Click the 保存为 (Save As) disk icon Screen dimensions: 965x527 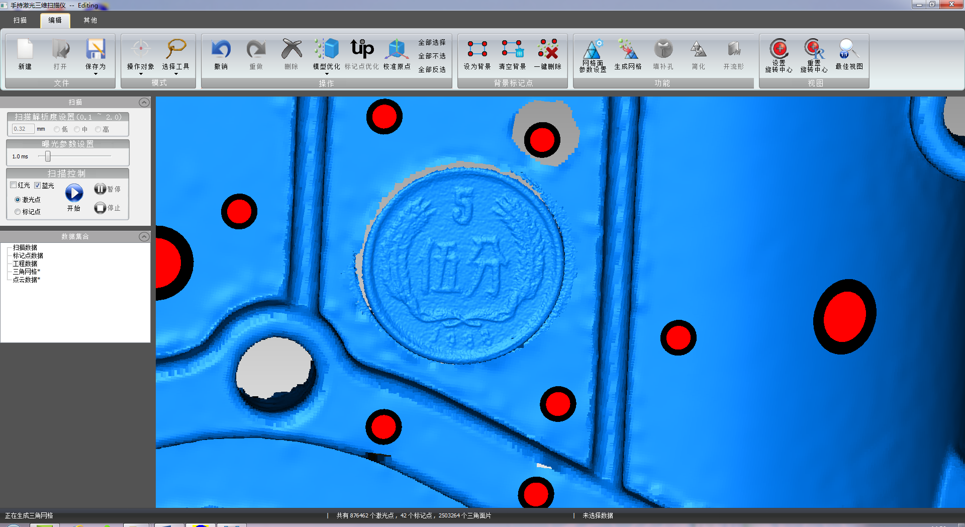(x=95, y=50)
